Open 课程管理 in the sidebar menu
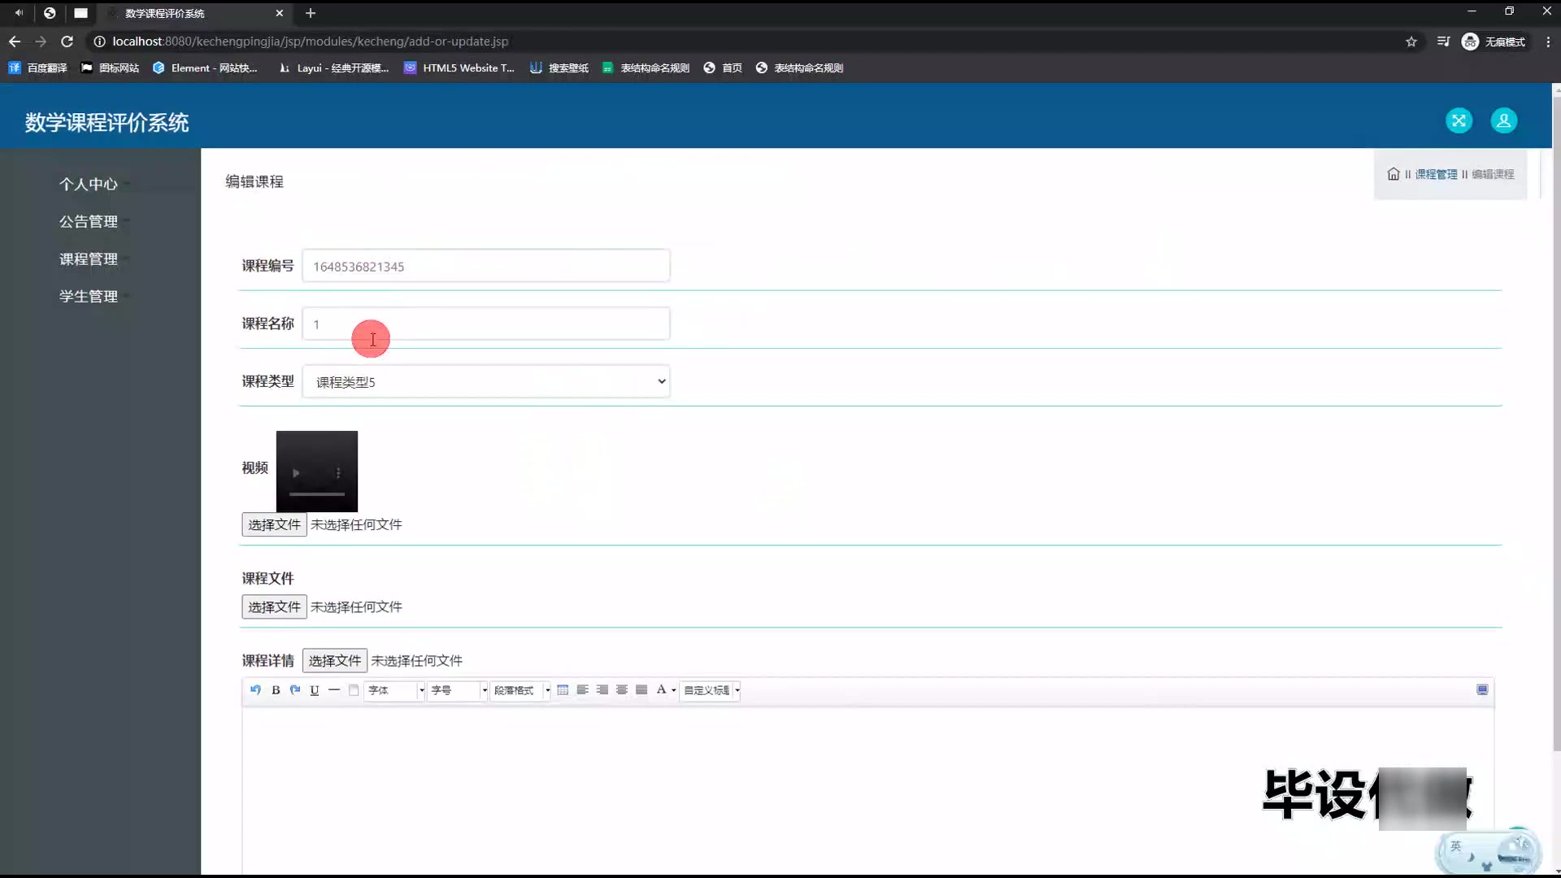Image resolution: width=1561 pixels, height=878 pixels. (x=89, y=259)
